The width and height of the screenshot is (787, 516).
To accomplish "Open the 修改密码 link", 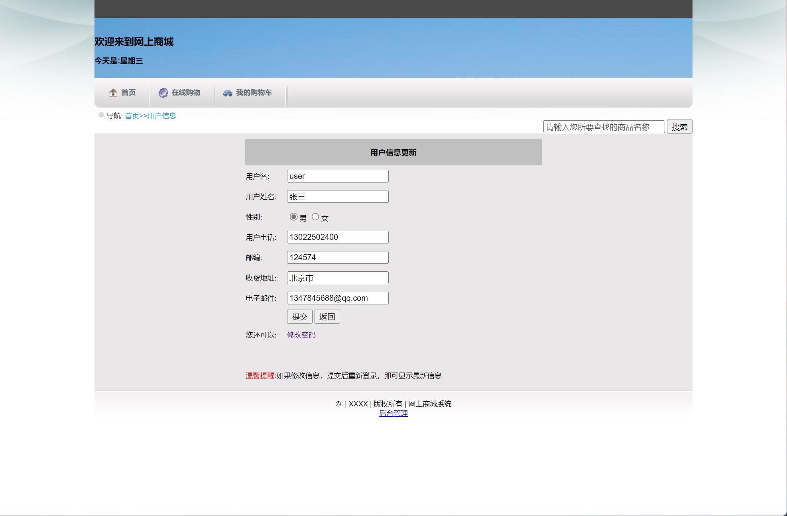I will [301, 335].
